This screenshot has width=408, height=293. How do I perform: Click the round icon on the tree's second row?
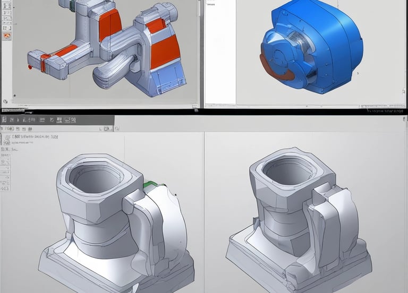7,142
